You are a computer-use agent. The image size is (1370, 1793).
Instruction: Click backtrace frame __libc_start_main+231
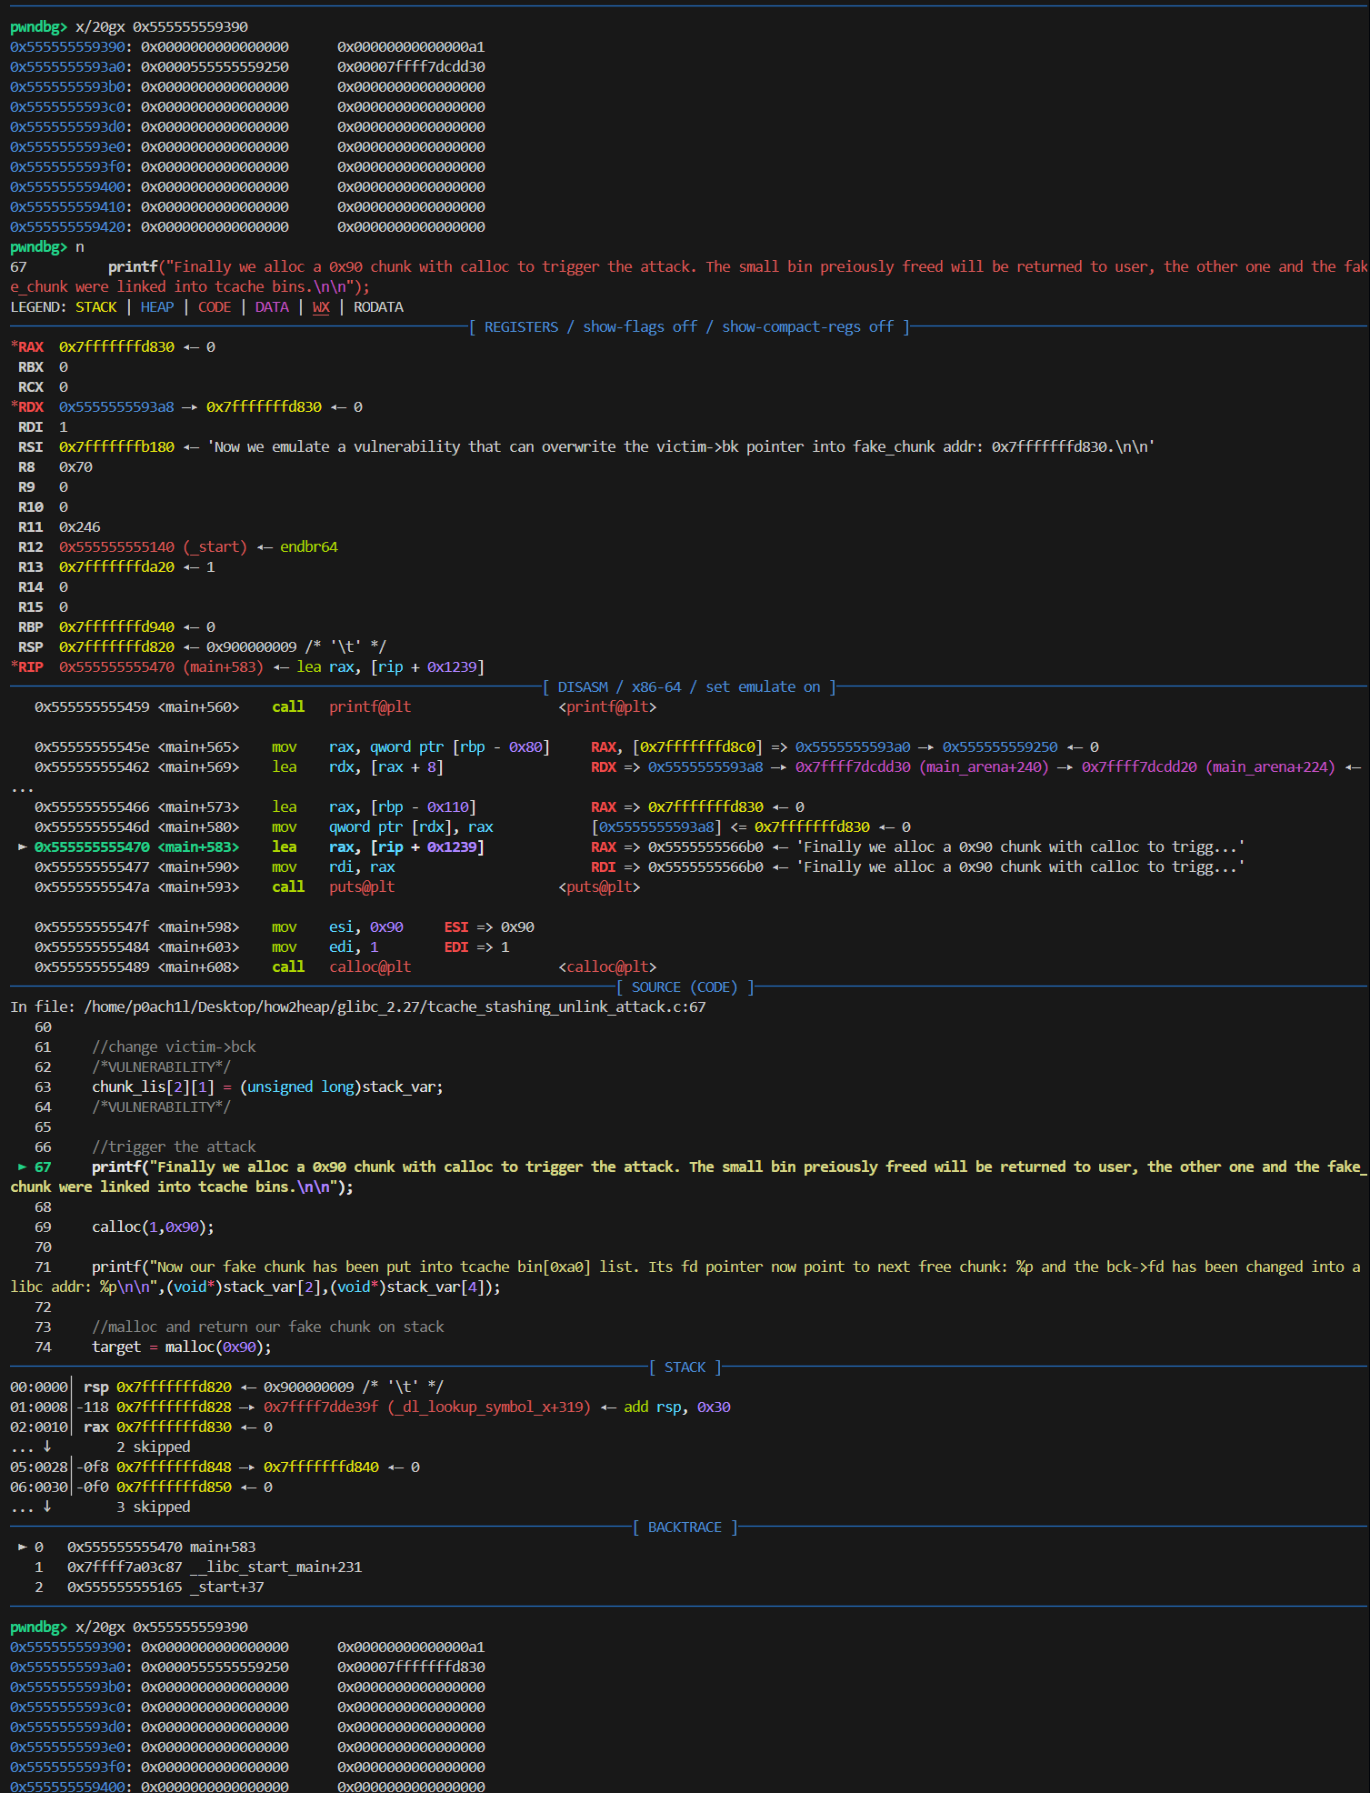coord(275,1567)
